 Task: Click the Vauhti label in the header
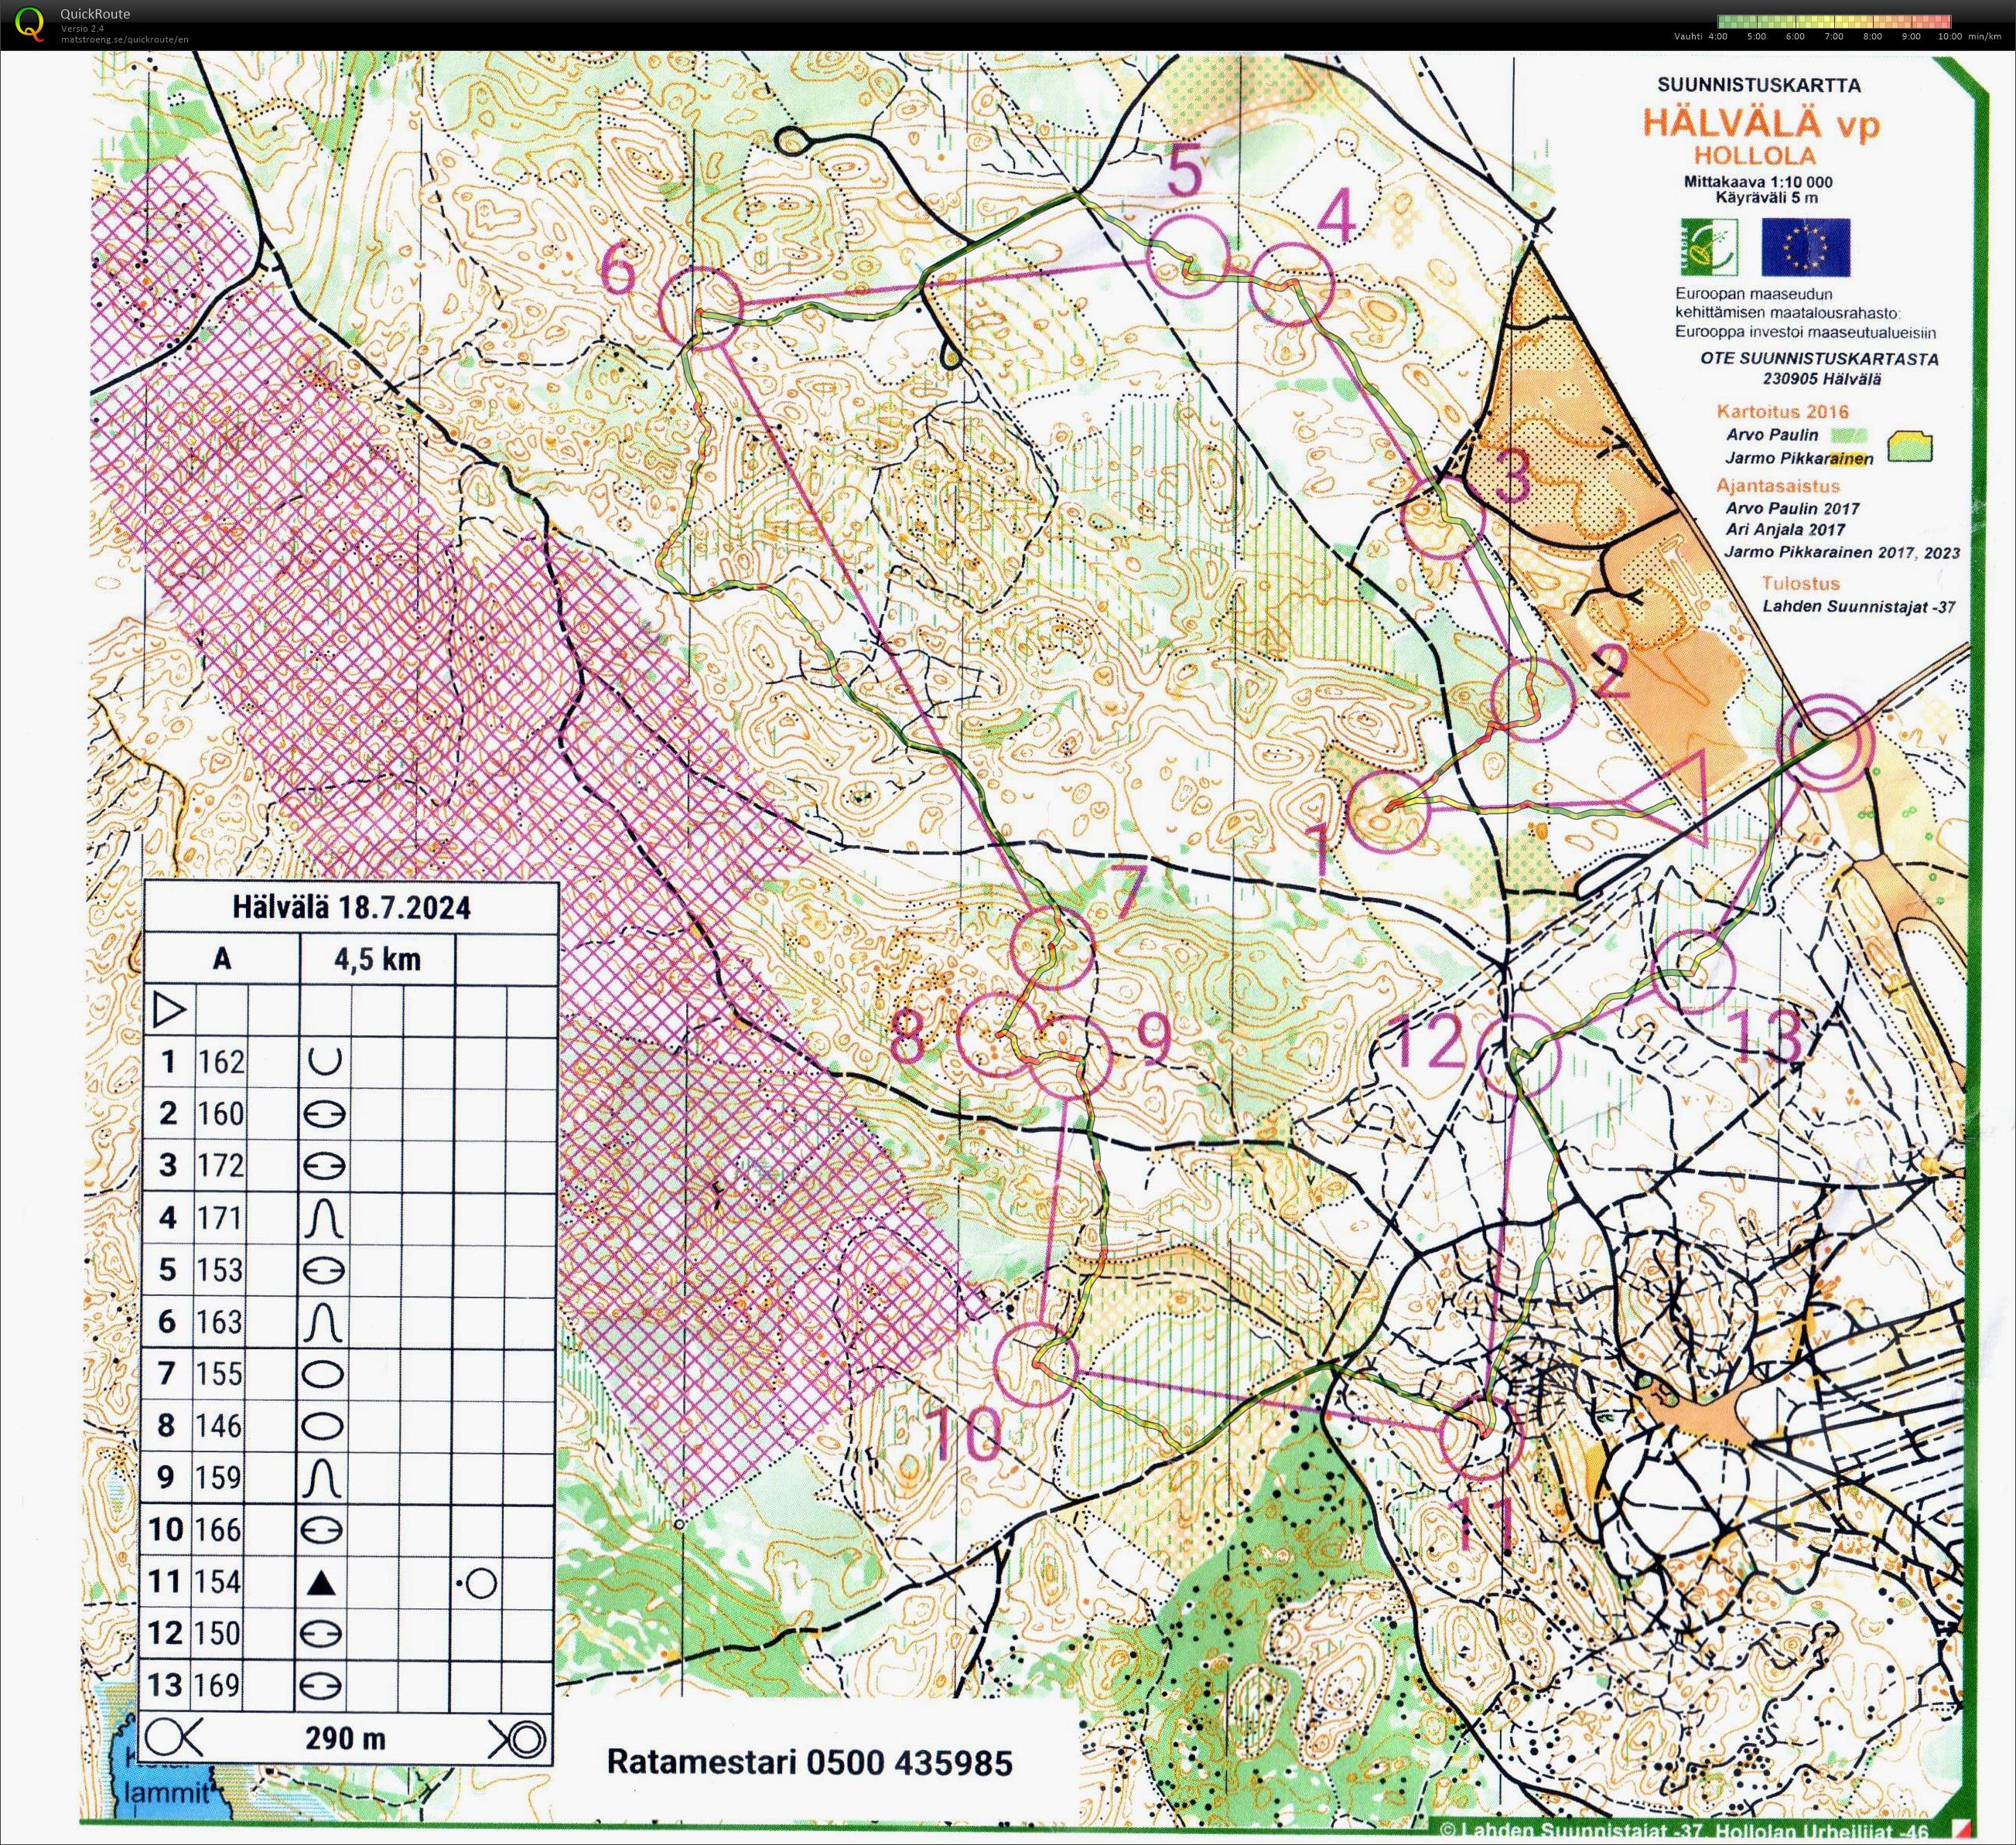1687,37
